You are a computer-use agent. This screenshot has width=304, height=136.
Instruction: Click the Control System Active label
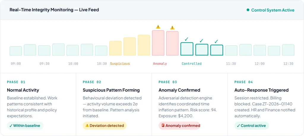(x=273, y=10)
